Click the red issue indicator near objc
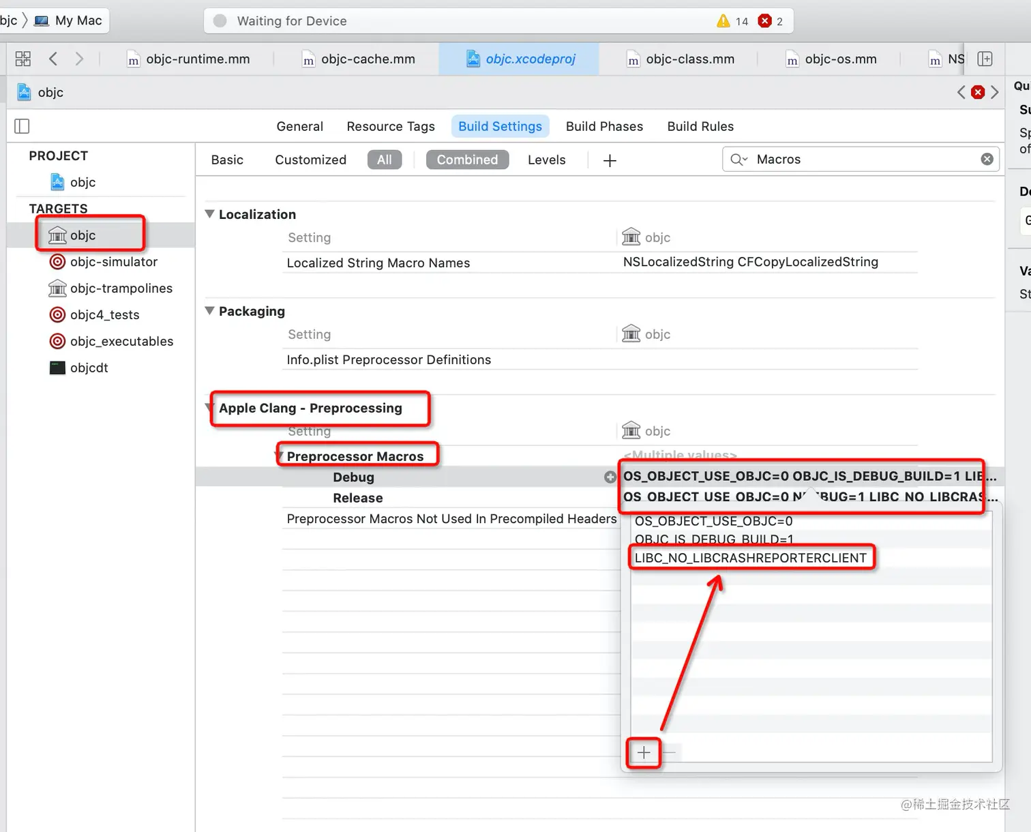This screenshot has height=832, width=1031. pyautogui.click(x=978, y=92)
